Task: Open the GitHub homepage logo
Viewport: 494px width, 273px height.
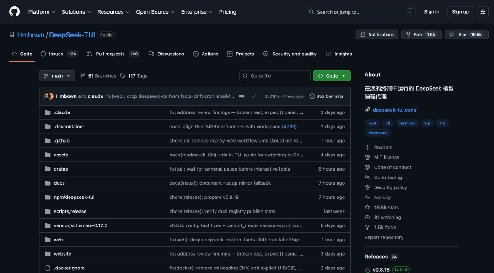Action: 15,12
